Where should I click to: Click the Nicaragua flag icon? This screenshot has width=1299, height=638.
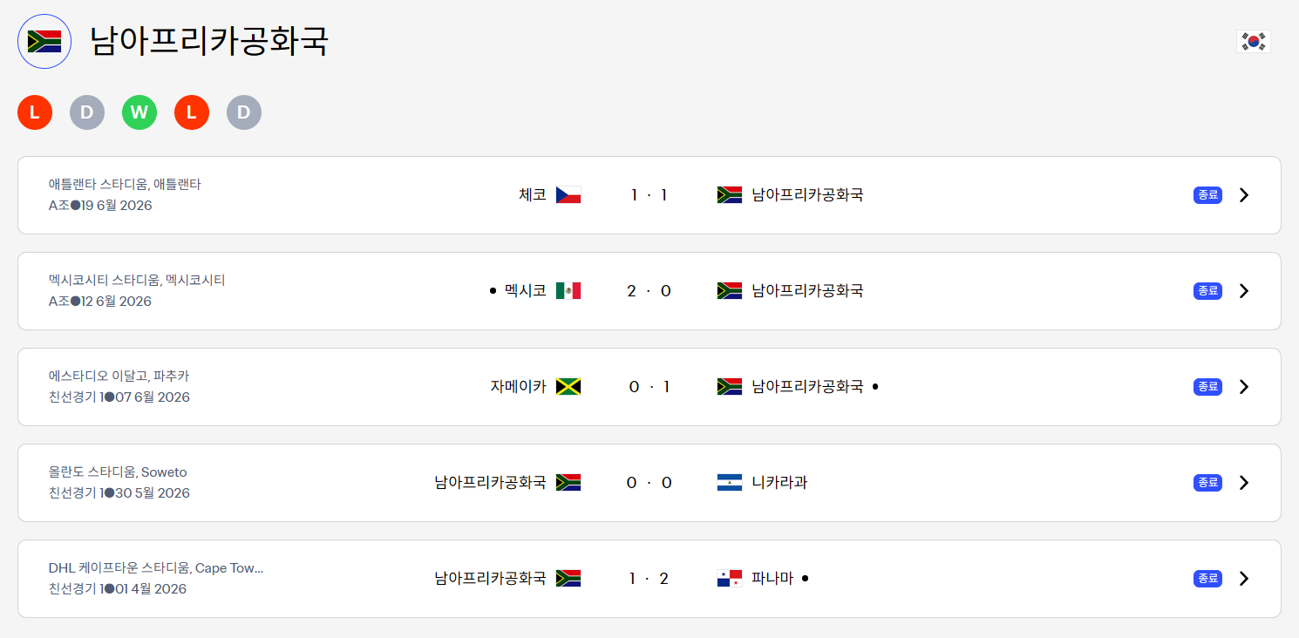[x=729, y=483]
